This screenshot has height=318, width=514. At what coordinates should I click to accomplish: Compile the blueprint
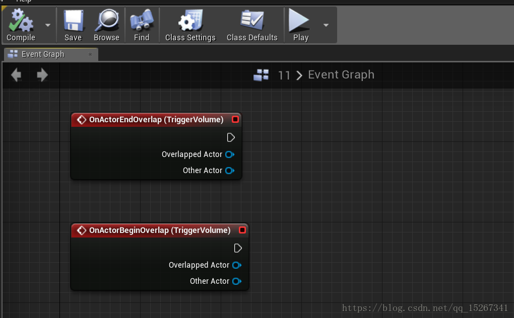coord(21,26)
